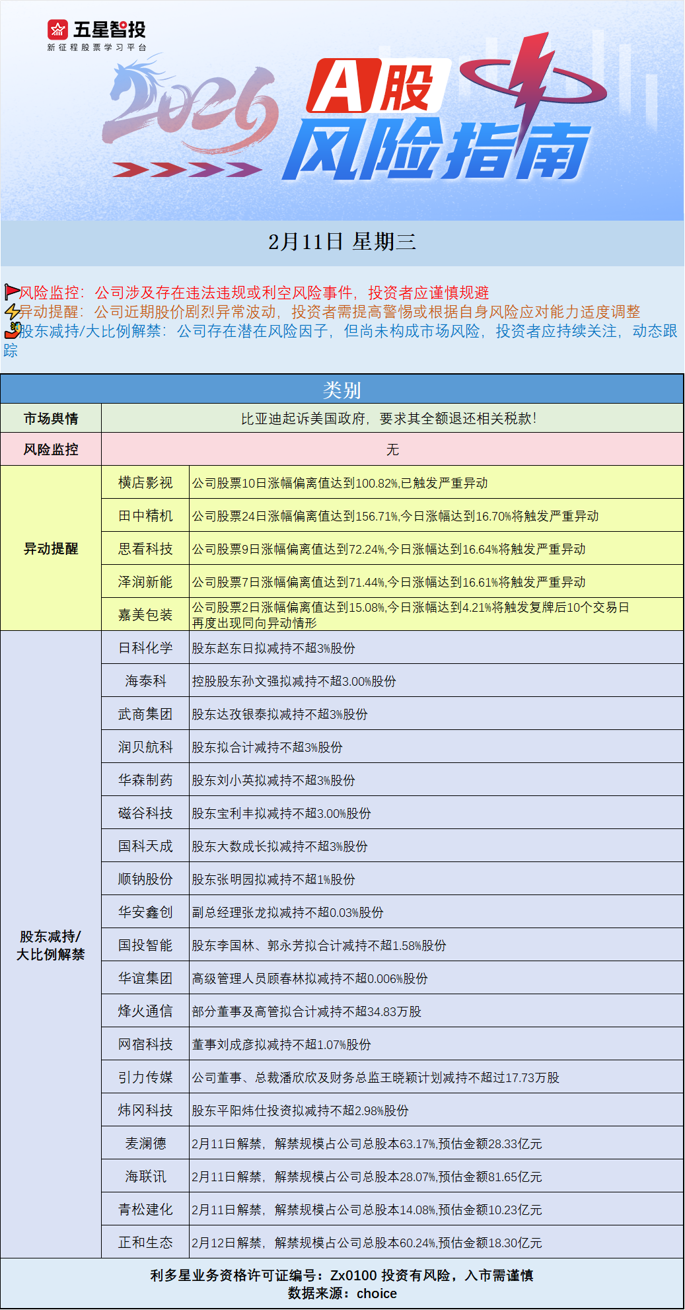Click the 股东宝利丰拟减持 description
685x1310 pixels.
tap(281, 813)
